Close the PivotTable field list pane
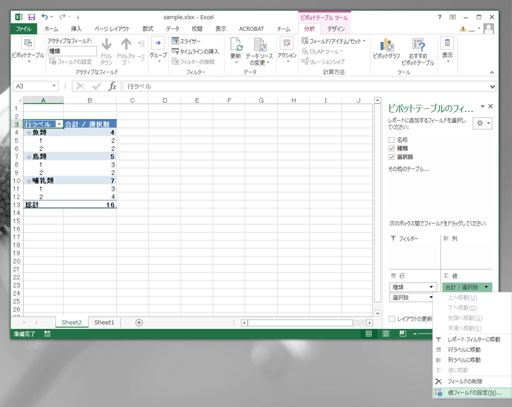 [490, 106]
